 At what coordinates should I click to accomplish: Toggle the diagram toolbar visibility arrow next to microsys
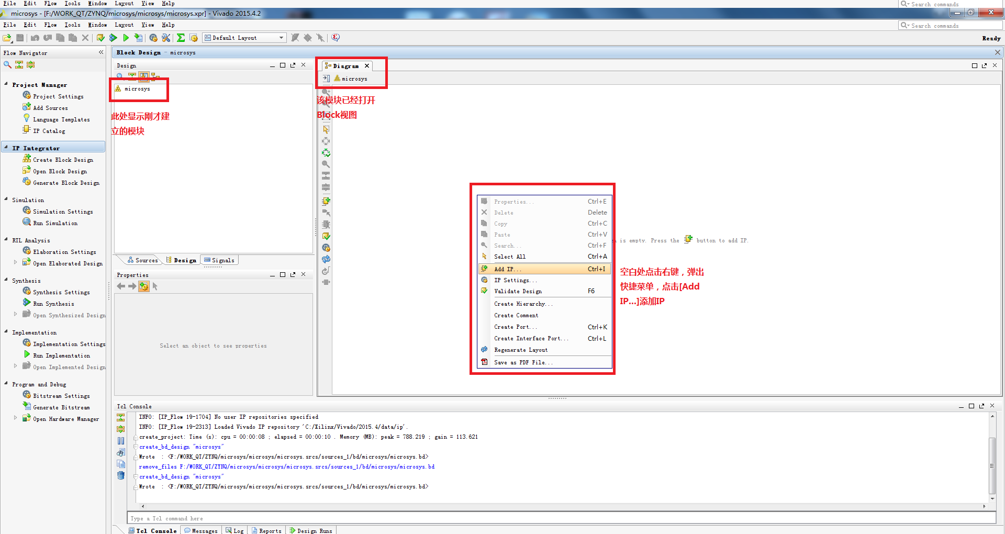(x=326, y=79)
